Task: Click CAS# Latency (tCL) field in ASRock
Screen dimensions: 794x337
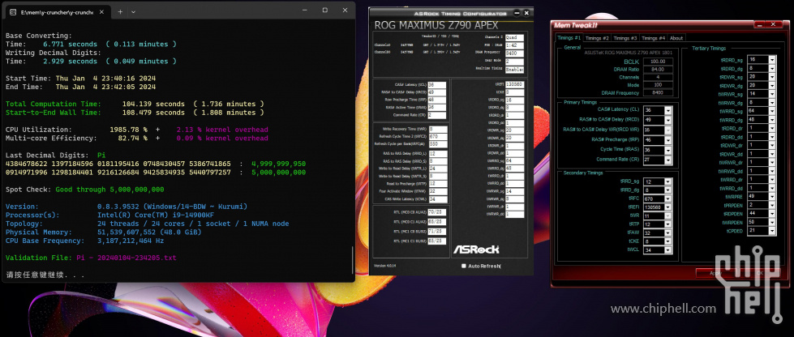Action: pos(437,85)
